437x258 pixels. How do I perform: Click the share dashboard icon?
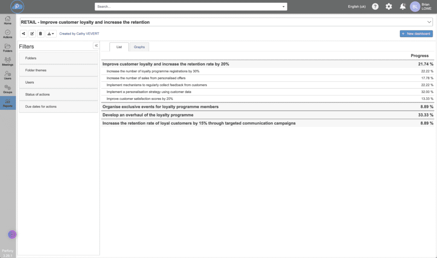pos(23,34)
